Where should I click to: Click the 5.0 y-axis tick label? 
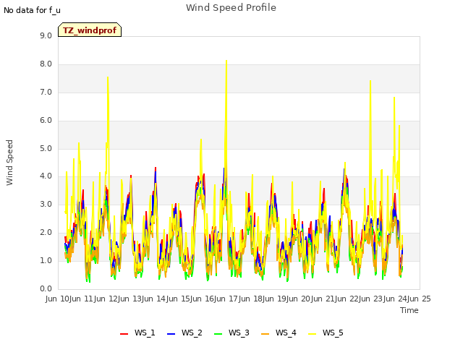(46, 148)
